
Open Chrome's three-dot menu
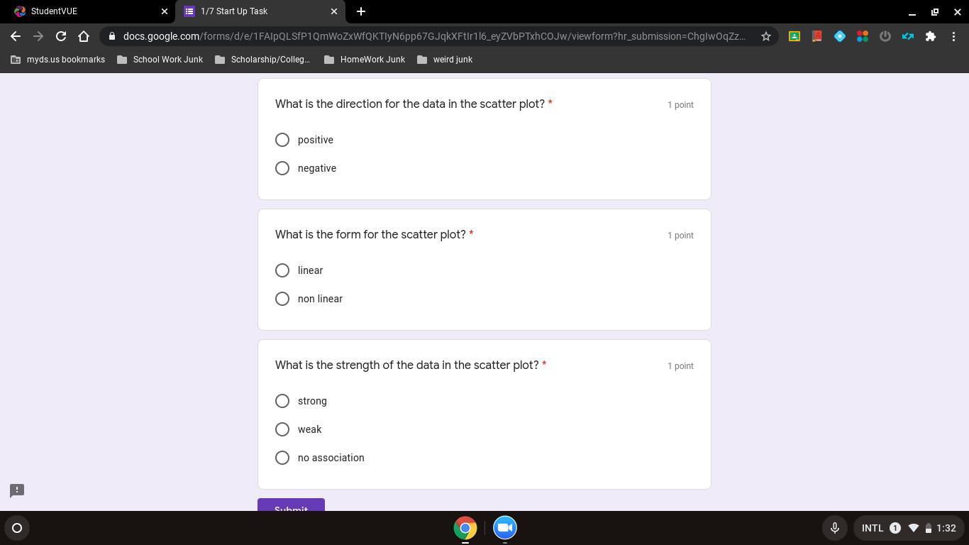point(953,36)
